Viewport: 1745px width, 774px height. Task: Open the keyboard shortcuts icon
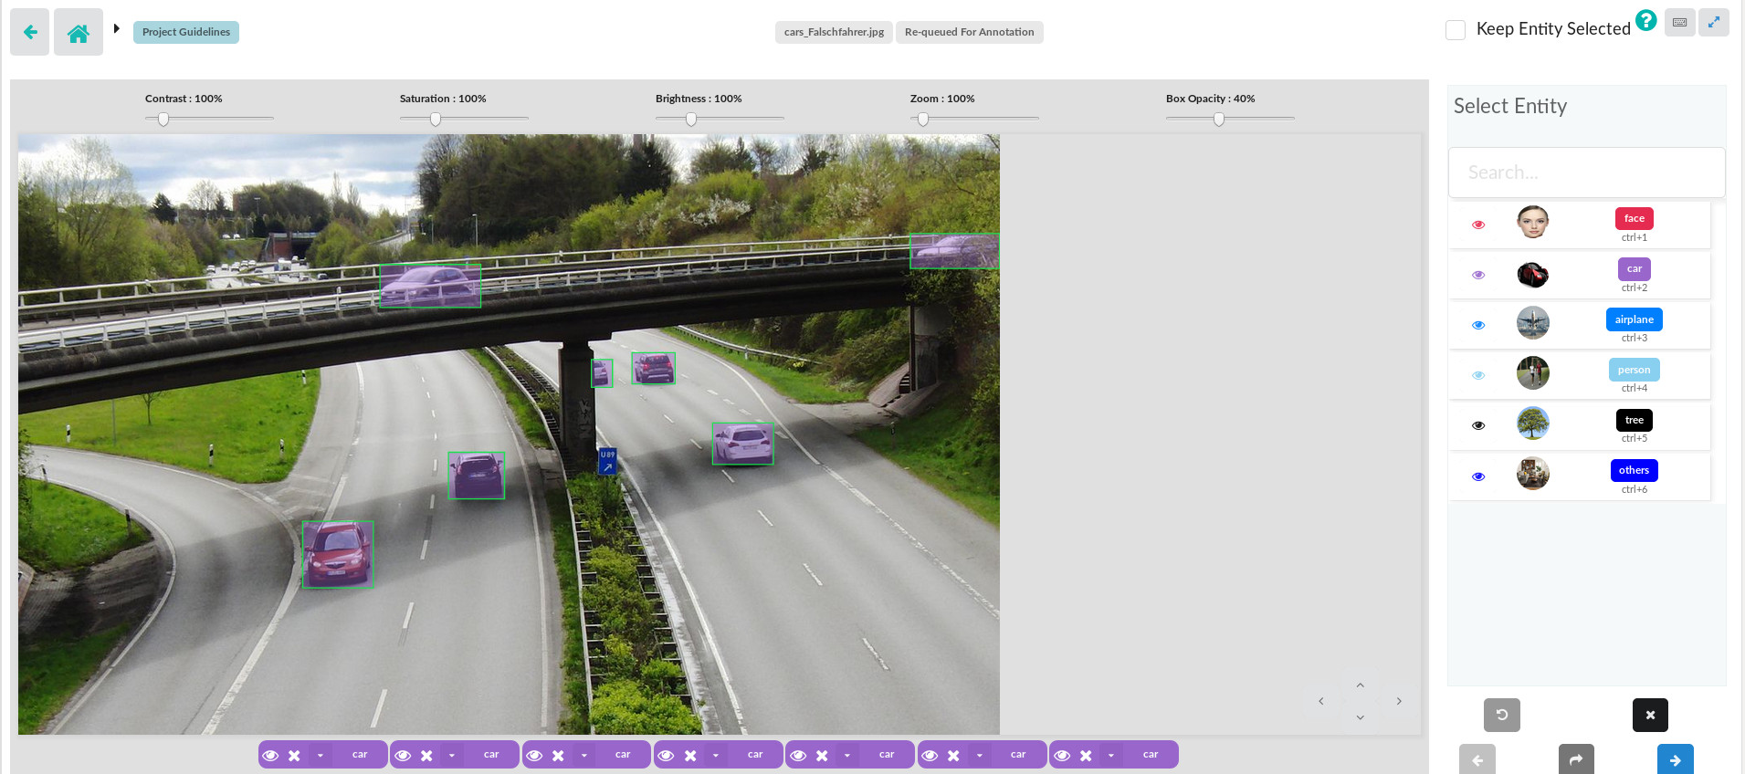click(x=1679, y=22)
